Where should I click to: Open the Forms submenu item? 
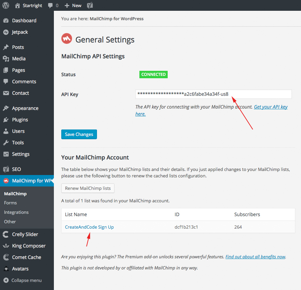click(x=10, y=203)
